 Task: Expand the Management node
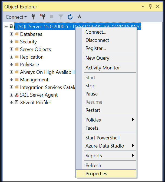(x=11, y=80)
